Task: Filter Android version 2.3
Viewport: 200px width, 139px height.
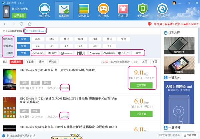Action: (x=109, y=46)
